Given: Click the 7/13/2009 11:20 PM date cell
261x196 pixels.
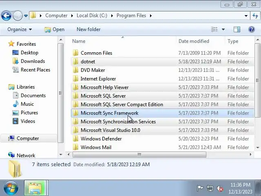Looking at the screenshot, I should (199, 53).
